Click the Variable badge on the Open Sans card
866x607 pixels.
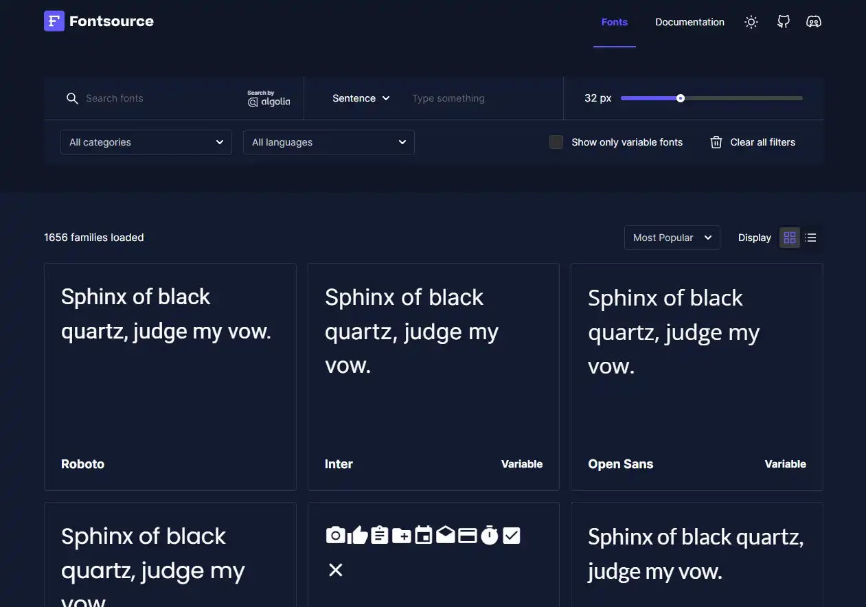(786, 464)
